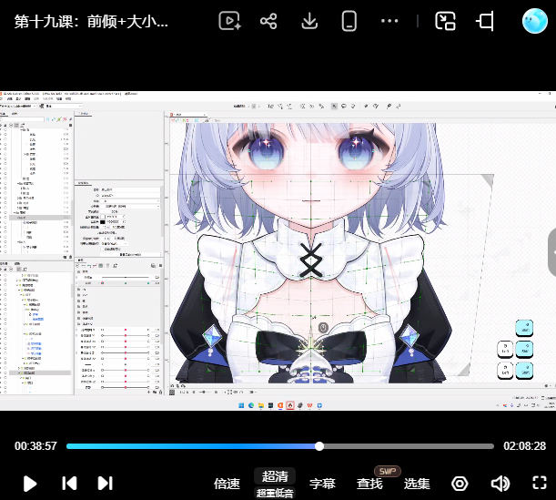
Task: Click the File Explorer icon in video taskbar
Action: click(x=261, y=405)
